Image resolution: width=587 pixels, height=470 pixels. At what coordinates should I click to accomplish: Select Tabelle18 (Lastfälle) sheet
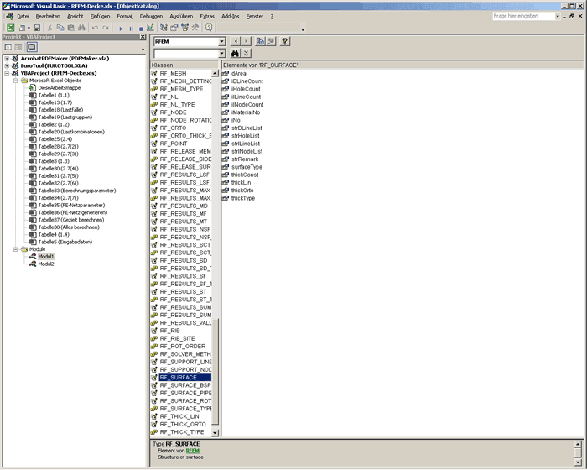[60, 110]
